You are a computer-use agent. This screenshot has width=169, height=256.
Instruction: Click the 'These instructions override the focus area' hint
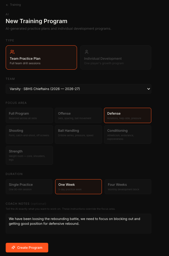click(88, 209)
